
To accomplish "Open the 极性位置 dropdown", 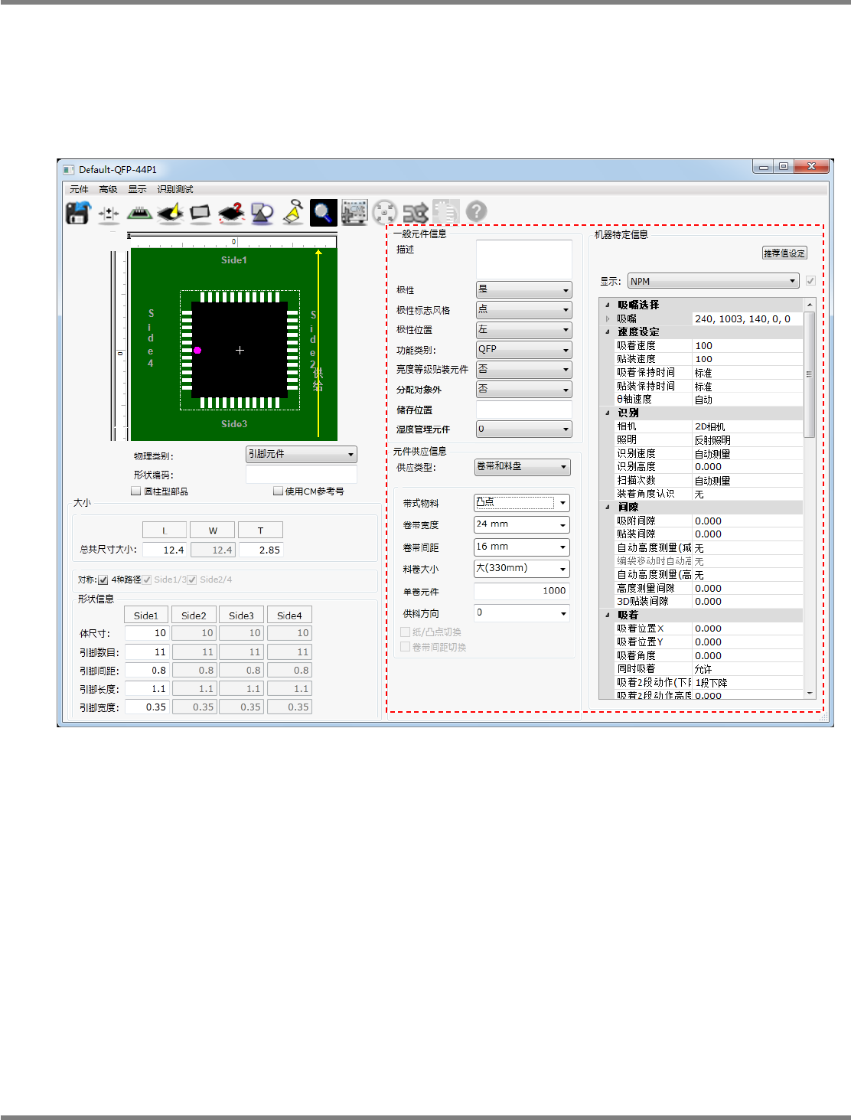I will 524,330.
